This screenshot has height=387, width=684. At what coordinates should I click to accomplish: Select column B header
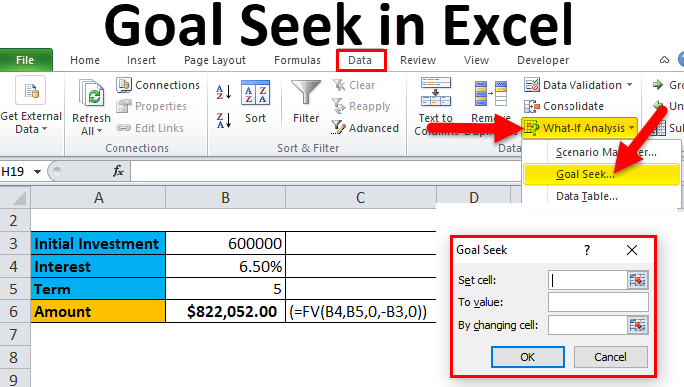point(226,198)
